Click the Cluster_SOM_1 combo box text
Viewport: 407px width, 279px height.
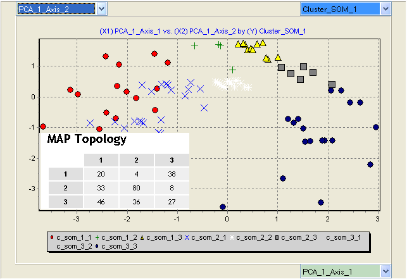point(340,9)
